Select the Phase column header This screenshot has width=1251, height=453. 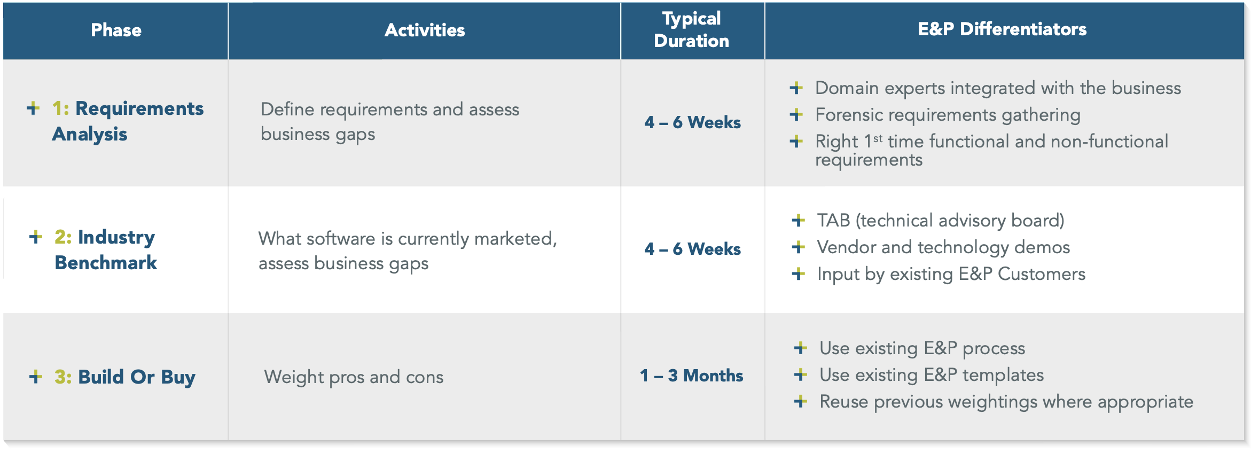[116, 30]
